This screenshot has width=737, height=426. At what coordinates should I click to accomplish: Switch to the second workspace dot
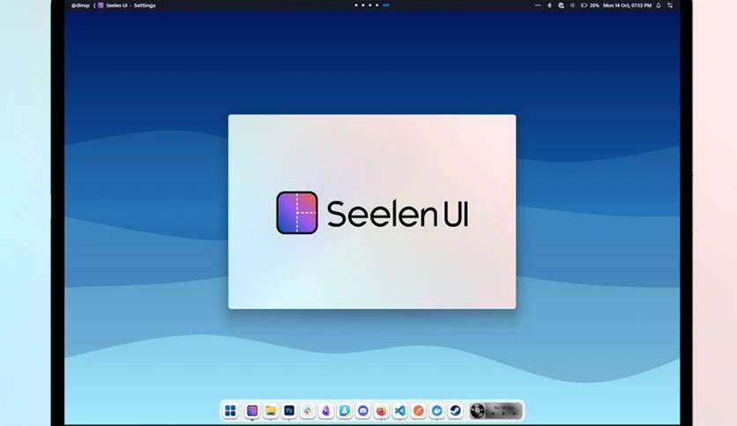point(363,5)
